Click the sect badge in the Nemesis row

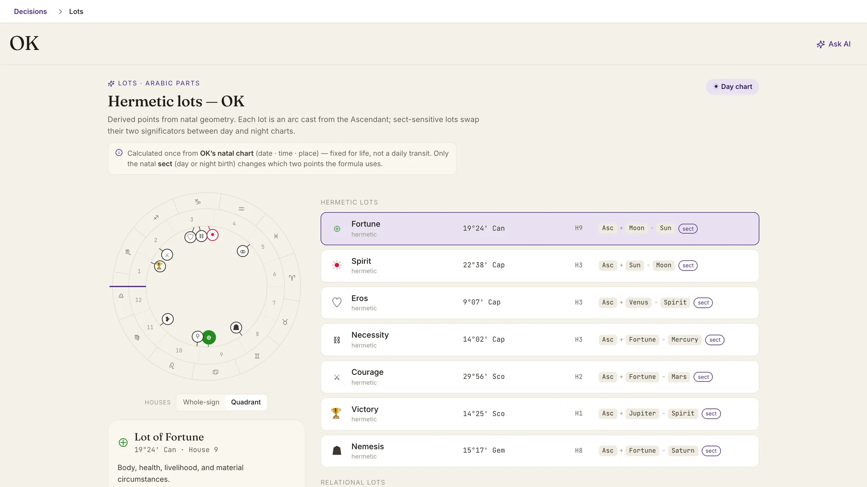(711, 451)
